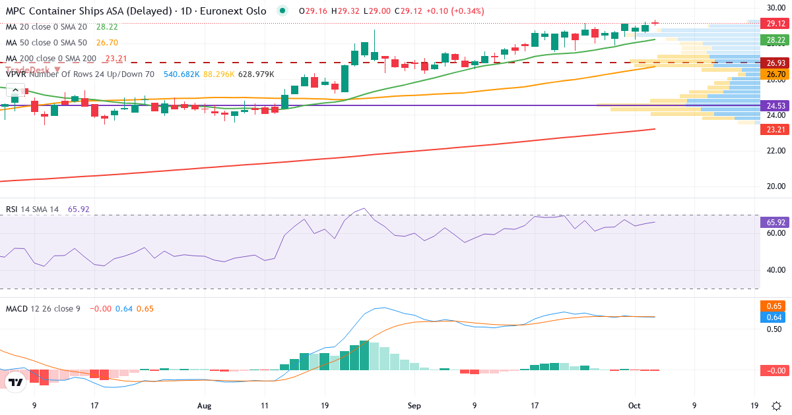Click the TradingView logo at bottom left

click(x=16, y=381)
